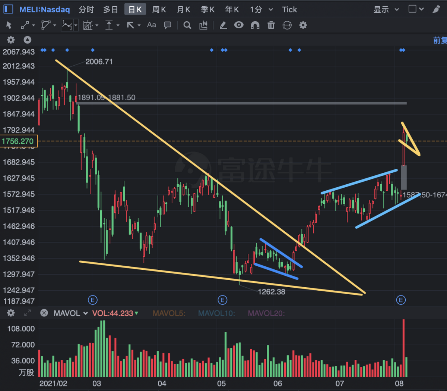Click the brush icon at top right
The image size is (447, 391).
(x=436, y=9)
